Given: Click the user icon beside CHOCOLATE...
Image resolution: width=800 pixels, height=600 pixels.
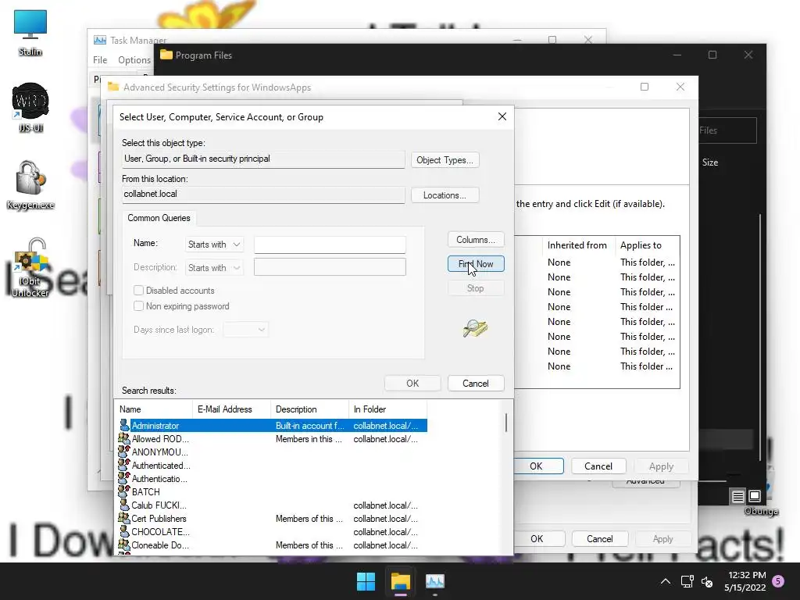Looking at the screenshot, I should (124, 531).
